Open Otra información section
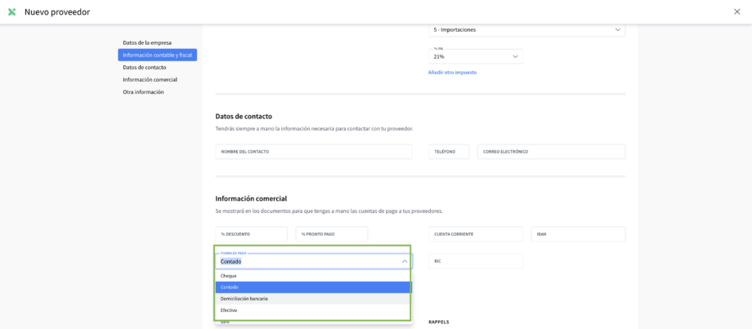Viewport: 752px width, 329px height. (x=143, y=92)
